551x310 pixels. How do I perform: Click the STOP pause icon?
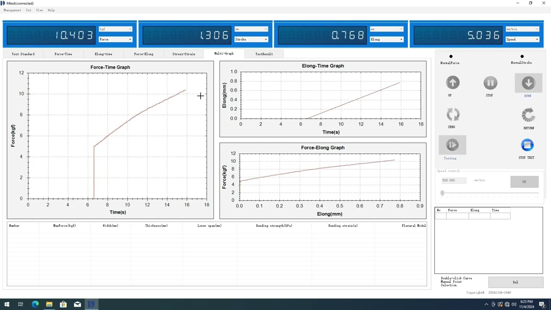pos(490,83)
